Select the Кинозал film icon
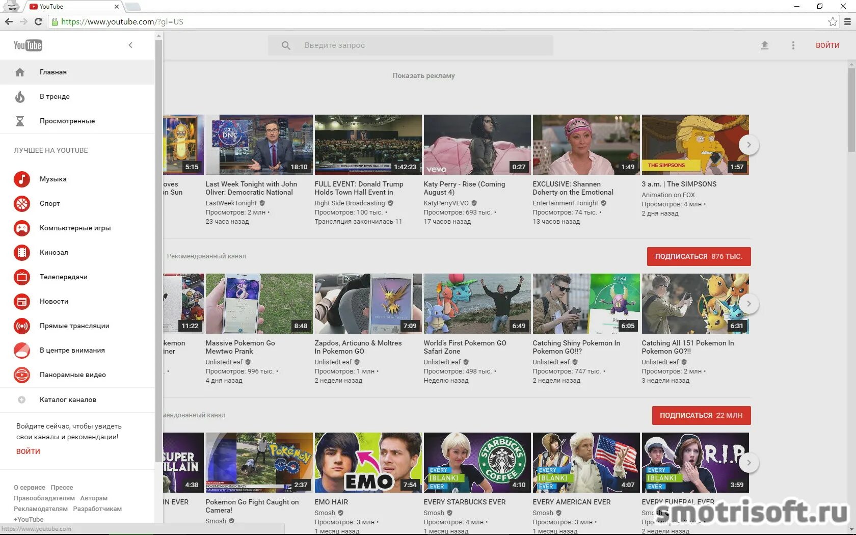 (21, 252)
